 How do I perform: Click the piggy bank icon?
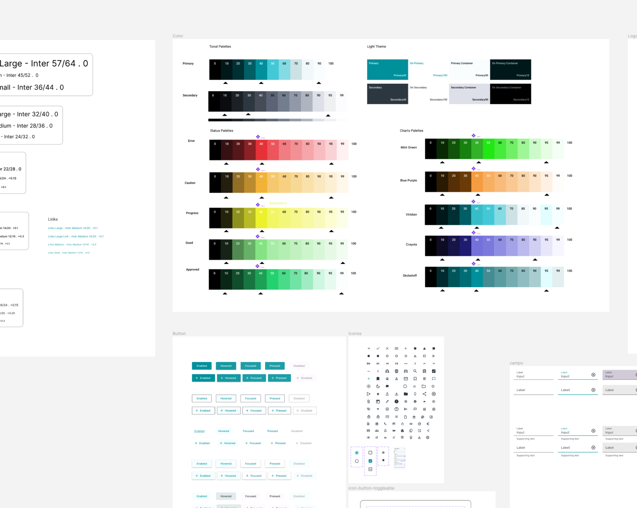point(419,424)
